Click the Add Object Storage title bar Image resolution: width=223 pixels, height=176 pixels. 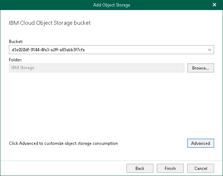click(x=111, y=5)
